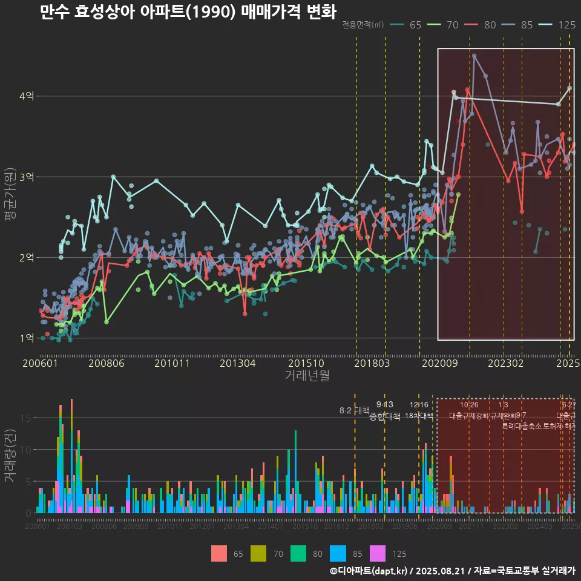The image size is (581, 581).
Task: Click the '201304' label on the price chart axis
Action: coord(238,363)
